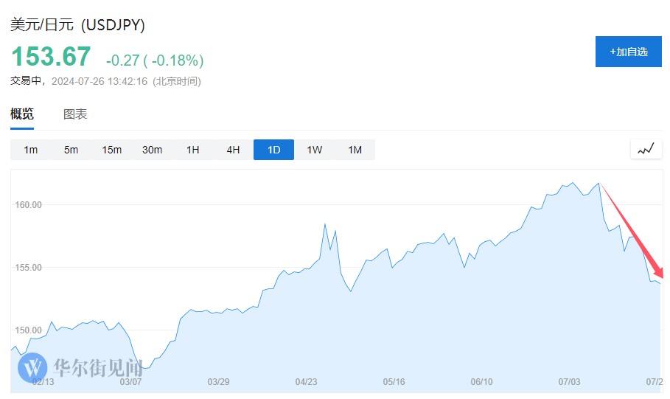Image resolution: width=670 pixels, height=399 pixels.
Task: Open the 概览 overview tab
Action: [x=22, y=114]
